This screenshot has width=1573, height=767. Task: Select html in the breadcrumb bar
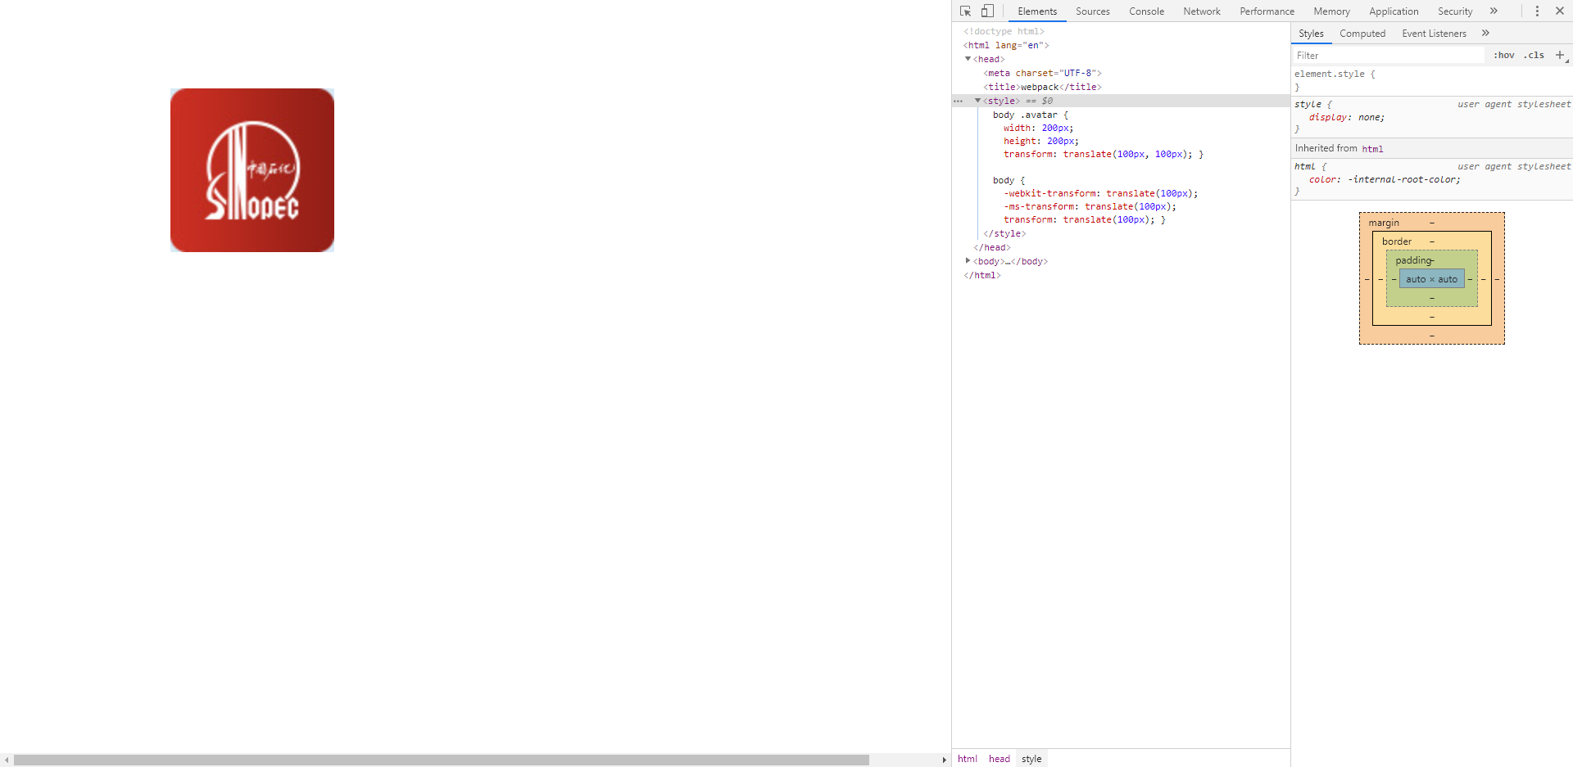click(x=968, y=759)
